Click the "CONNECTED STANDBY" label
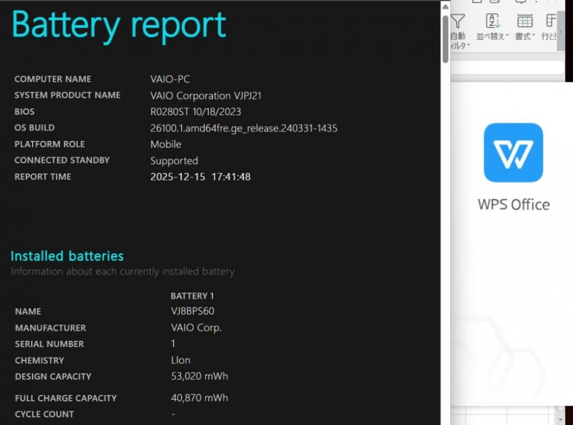This screenshot has height=425, width=573. (62, 160)
